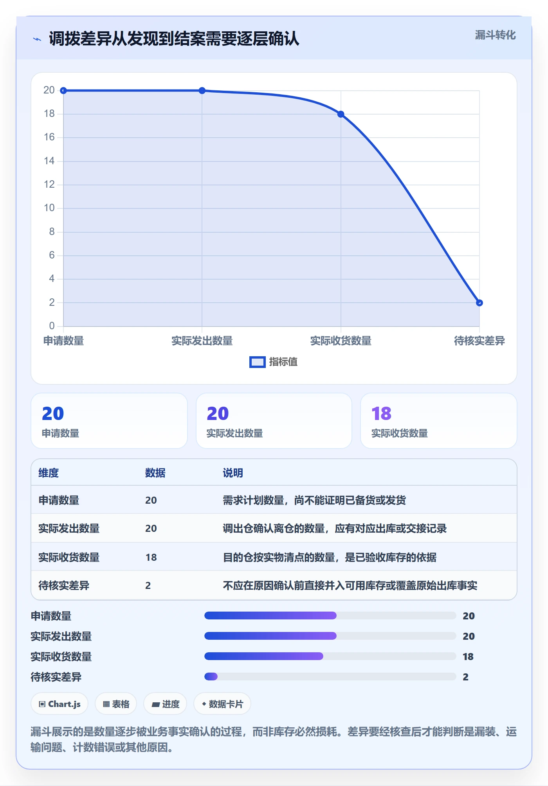Select the 实际收货数量 data point on chart
The width and height of the screenshot is (548, 786).
[x=341, y=114]
